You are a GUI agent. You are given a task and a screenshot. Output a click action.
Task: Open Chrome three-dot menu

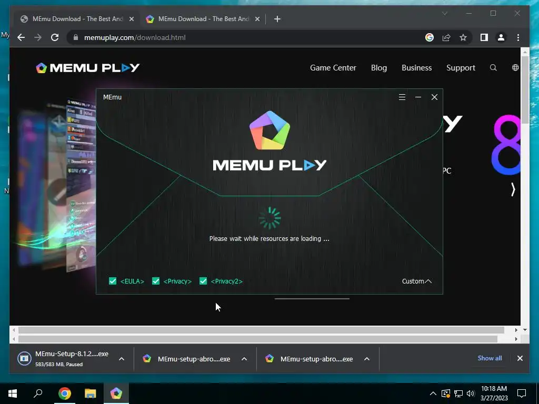tap(518, 37)
